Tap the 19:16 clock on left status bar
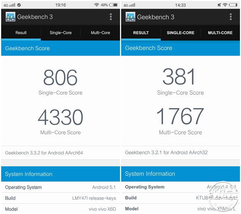This screenshot has width=241, height=214. point(61,5)
